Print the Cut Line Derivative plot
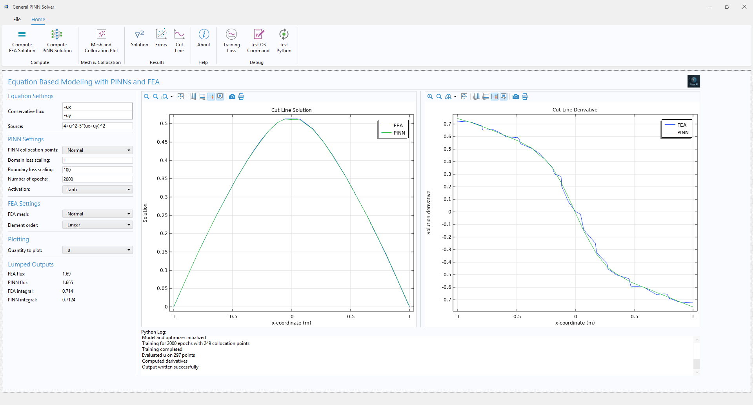Screen dimensions: 753x405 point(525,97)
